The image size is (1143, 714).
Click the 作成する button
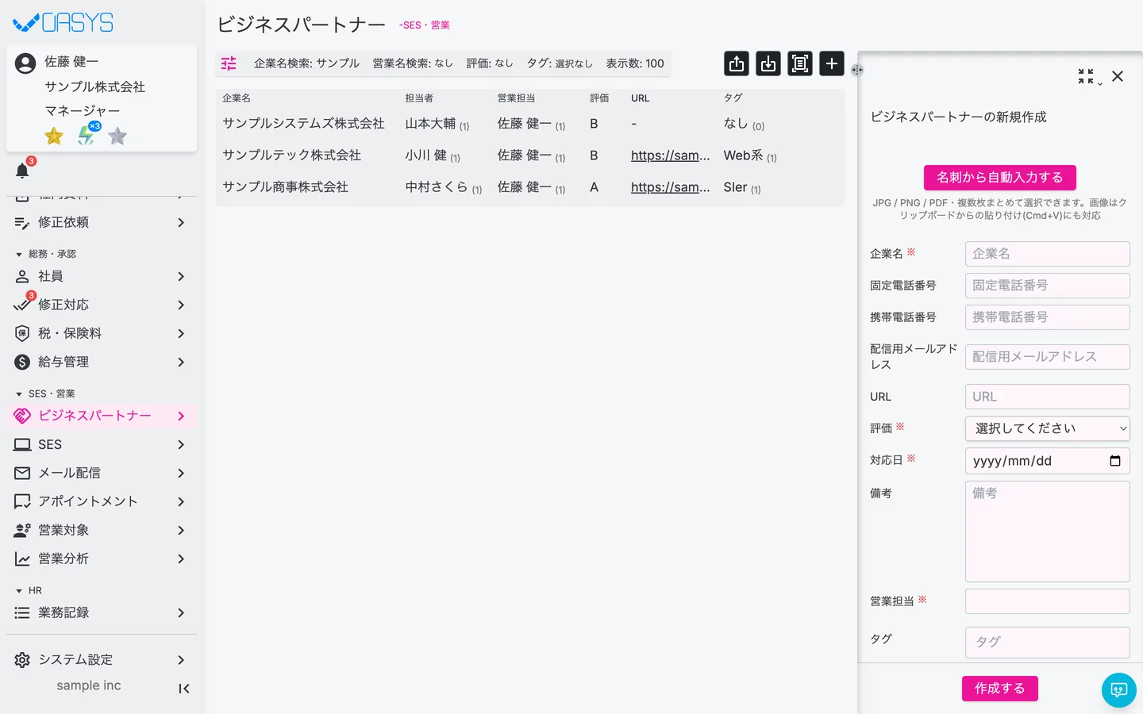tap(1000, 689)
